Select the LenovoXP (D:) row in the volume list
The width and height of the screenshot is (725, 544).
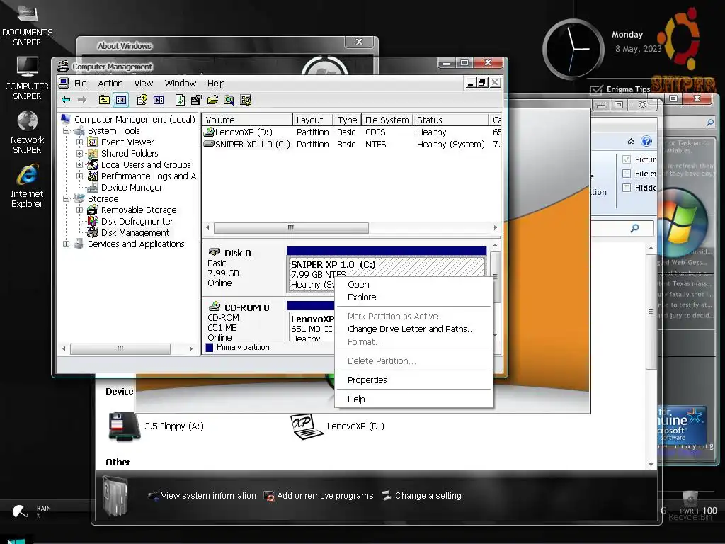click(352, 132)
